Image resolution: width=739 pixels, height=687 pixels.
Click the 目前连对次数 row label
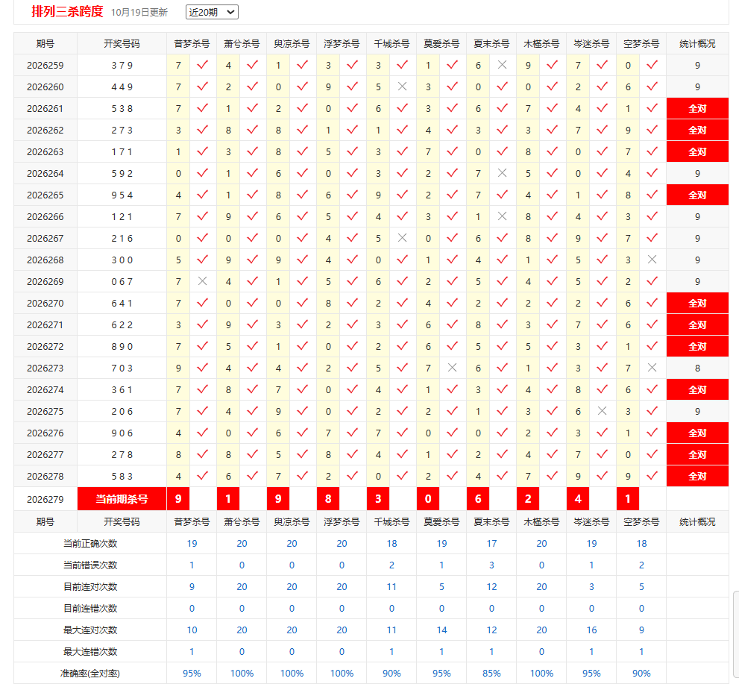pyautogui.click(x=90, y=587)
